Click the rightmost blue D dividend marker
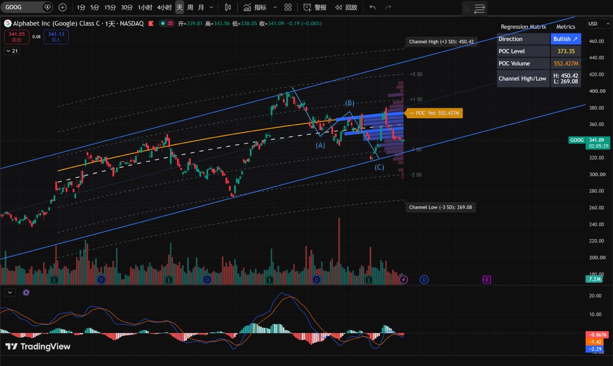613x366 pixels. [424, 280]
